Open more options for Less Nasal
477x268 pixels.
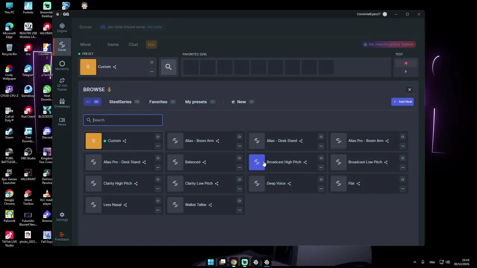click(158, 210)
